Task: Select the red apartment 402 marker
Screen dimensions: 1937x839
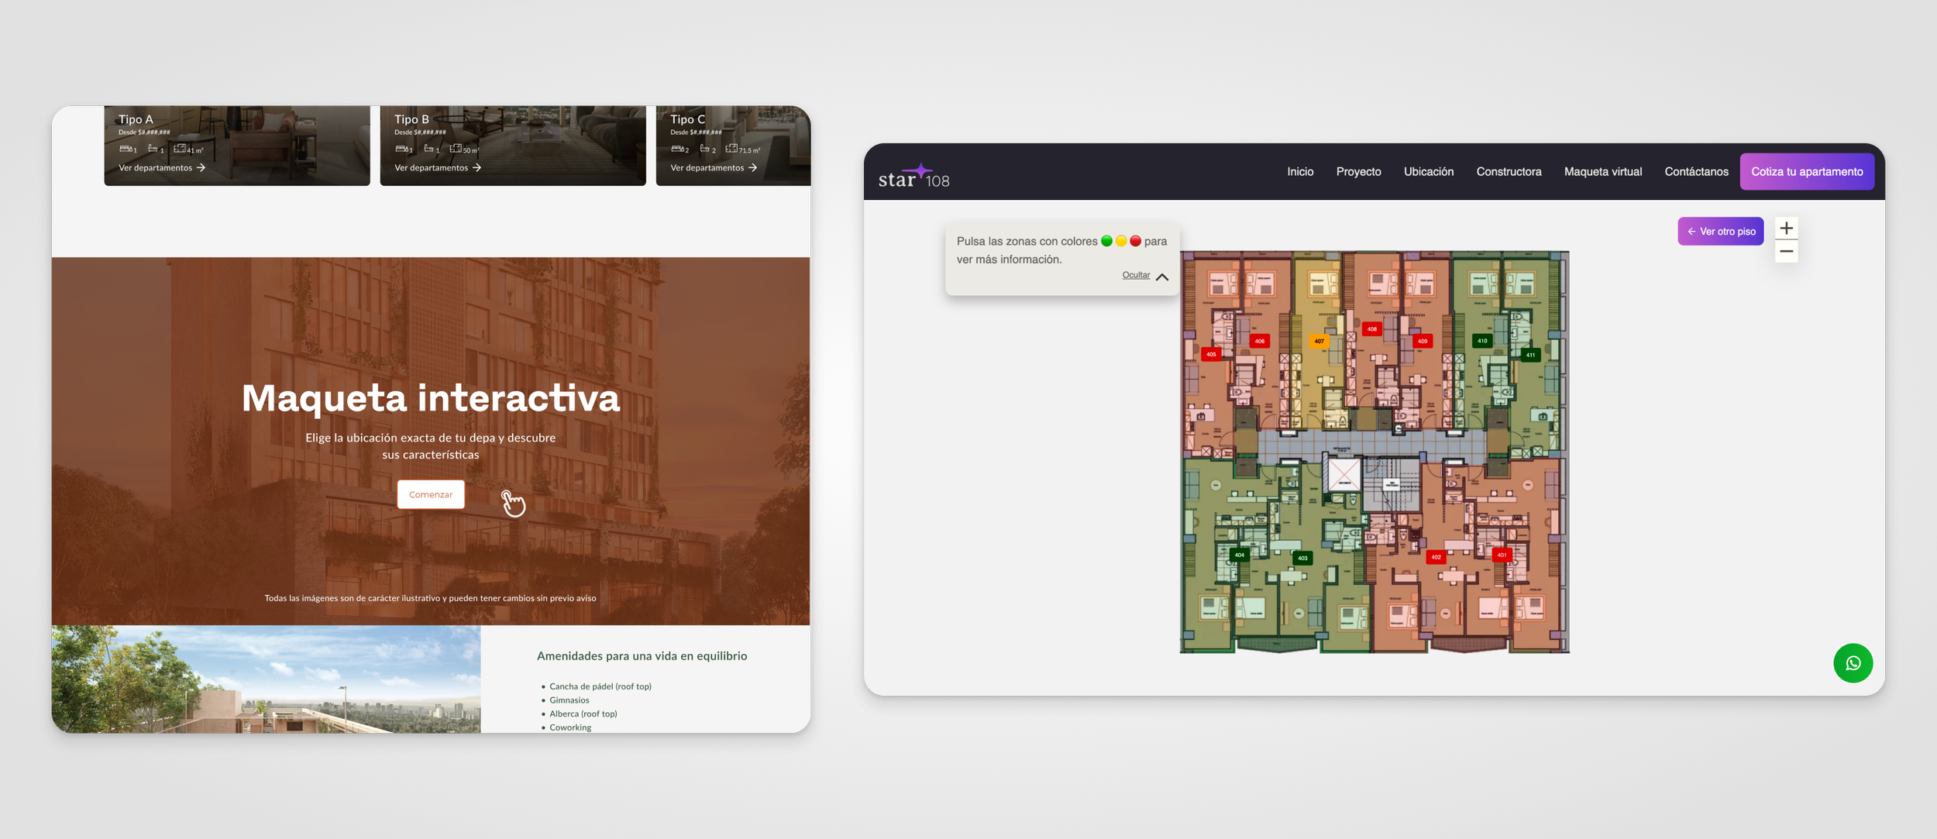Action: click(1436, 557)
